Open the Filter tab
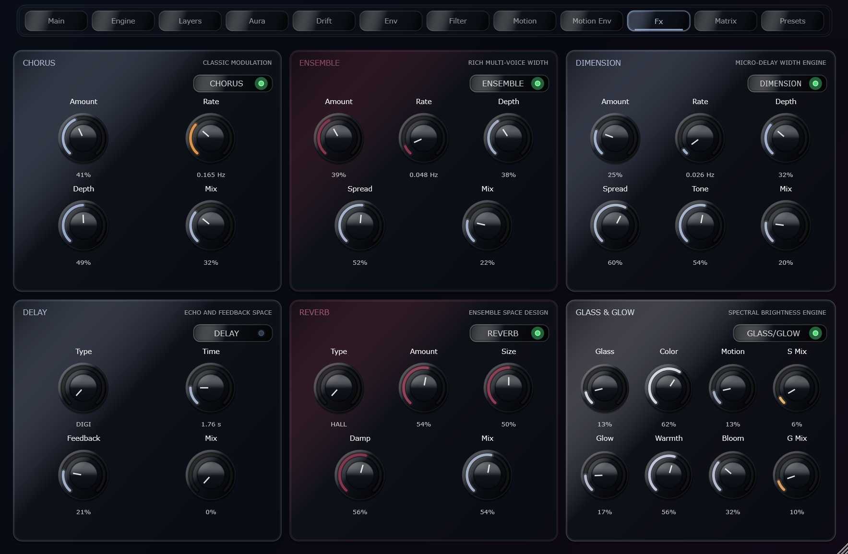The image size is (848, 554). coord(458,21)
